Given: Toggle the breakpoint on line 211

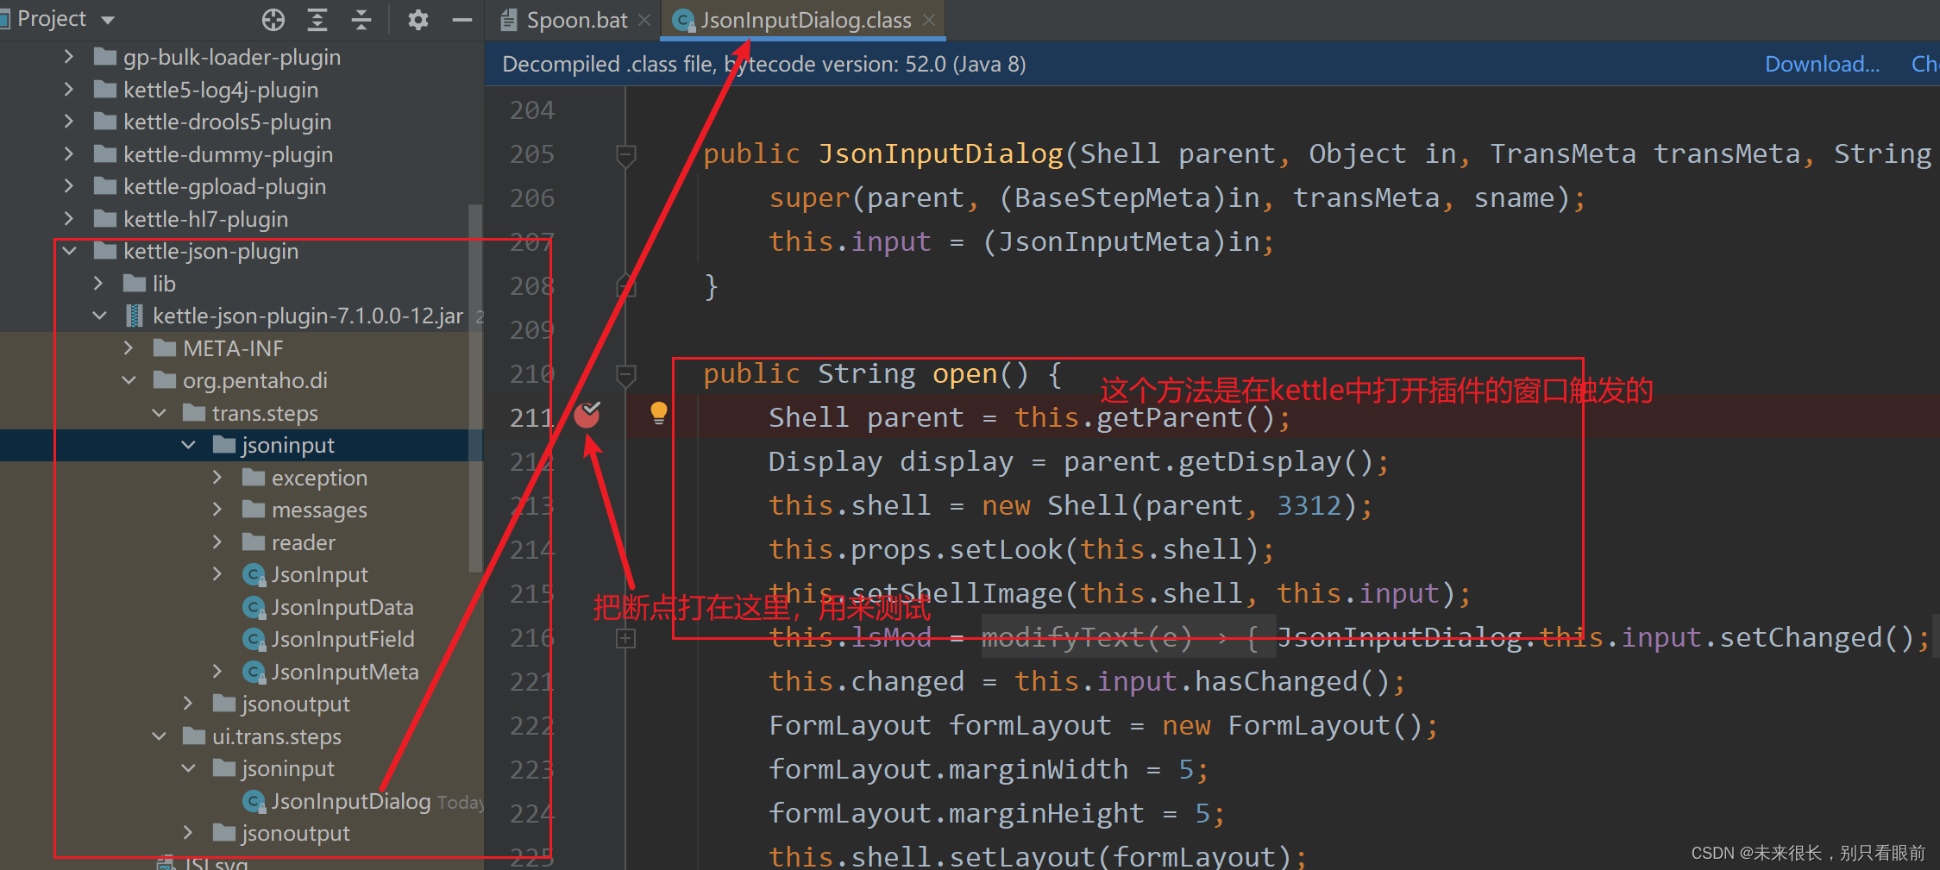Looking at the screenshot, I should [588, 415].
